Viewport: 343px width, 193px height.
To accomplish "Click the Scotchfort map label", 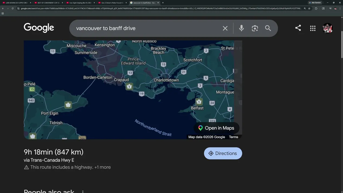I will (x=193, y=60).
